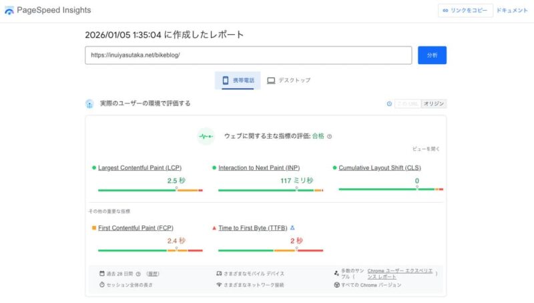Click the INP value 117 ミリ秒

click(x=296, y=180)
